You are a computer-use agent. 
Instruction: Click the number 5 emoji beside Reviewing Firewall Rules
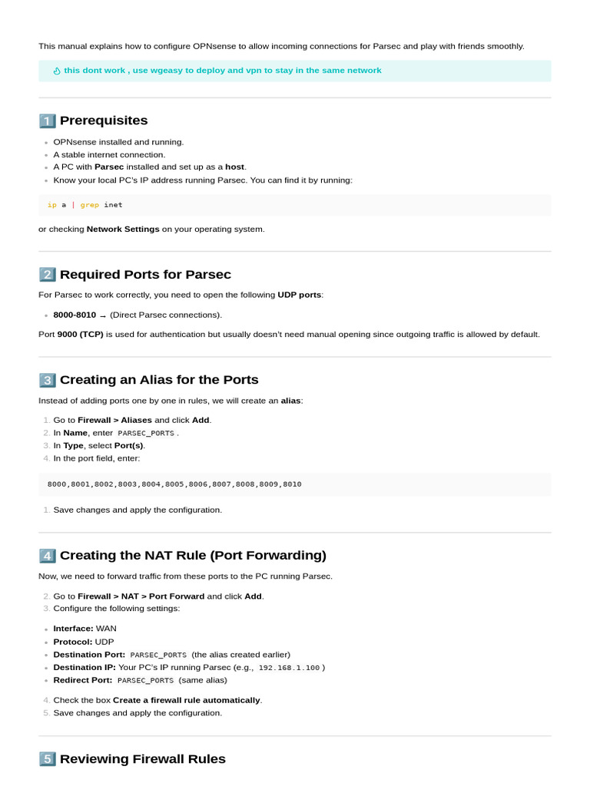pos(47,759)
